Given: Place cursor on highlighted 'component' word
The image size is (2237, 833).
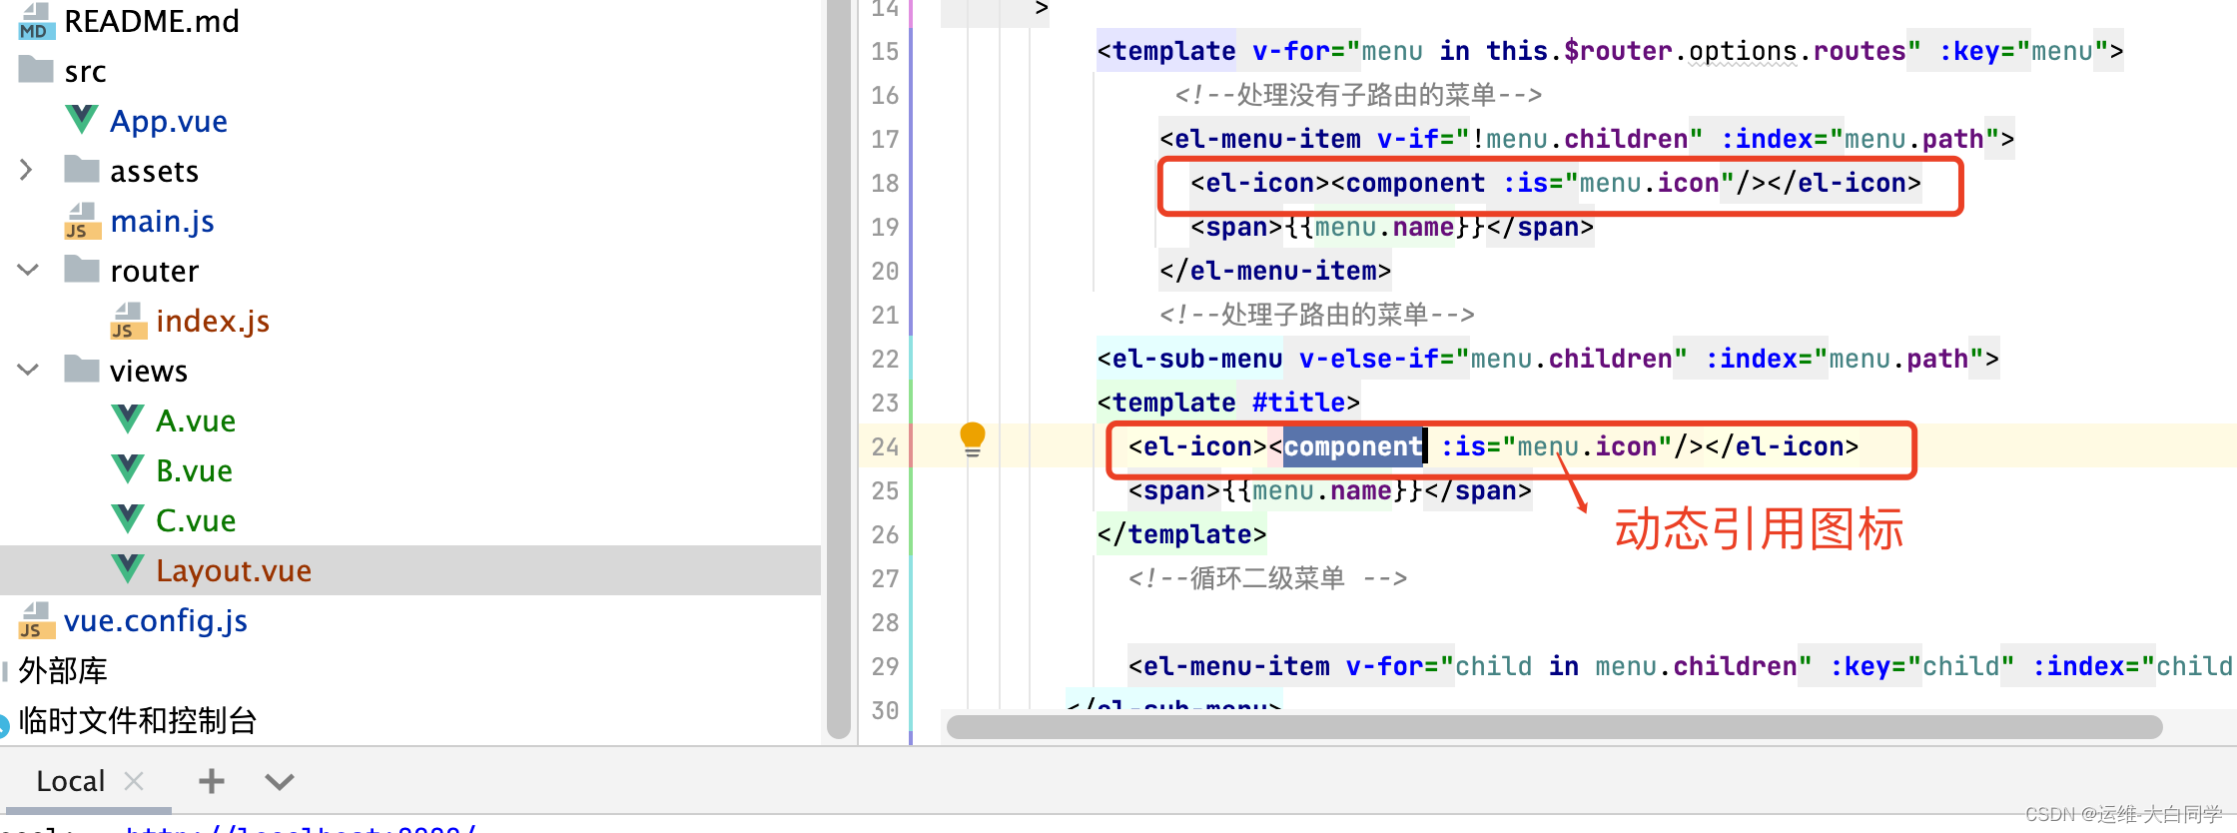Looking at the screenshot, I should tap(1353, 446).
